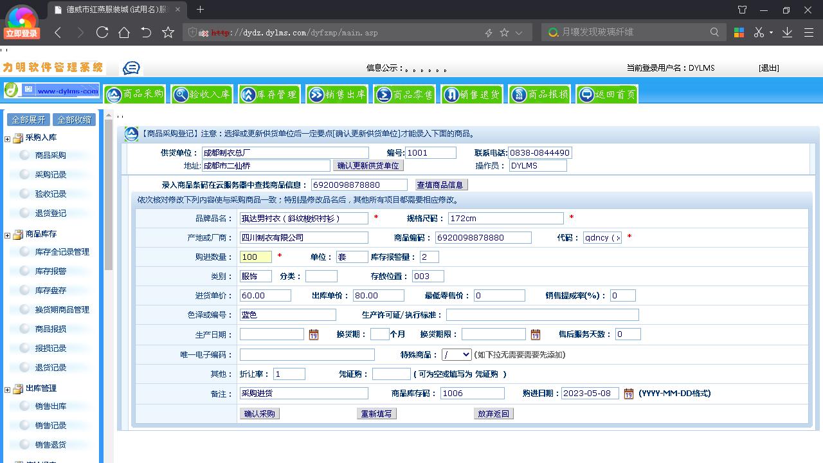
Task: Open the 特殊商品 dropdown
Action: click(x=457, y=354)
